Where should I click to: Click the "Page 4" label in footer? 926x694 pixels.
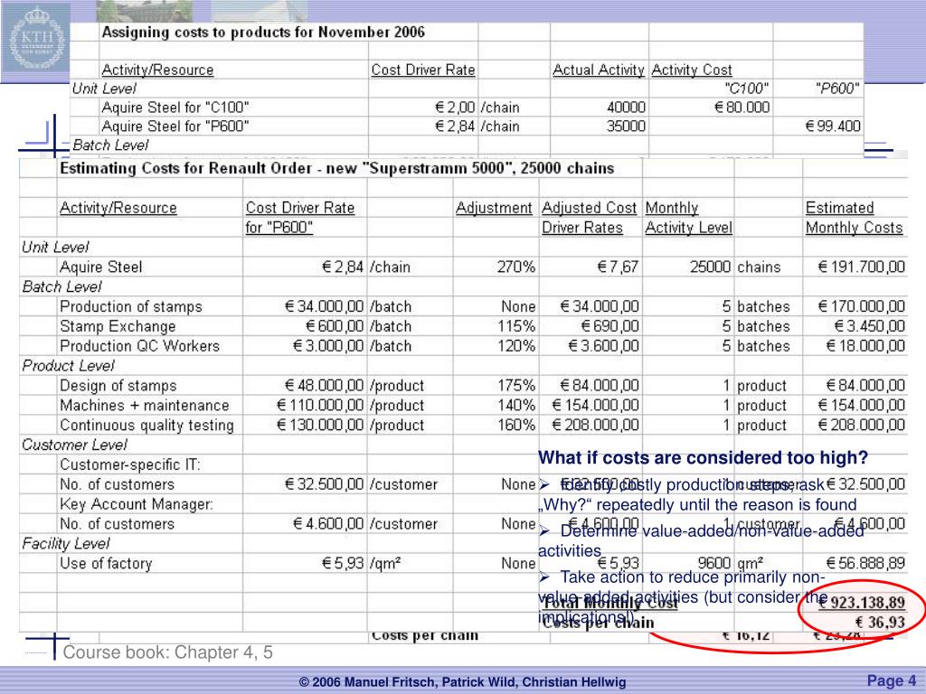(x=892, y=681)
